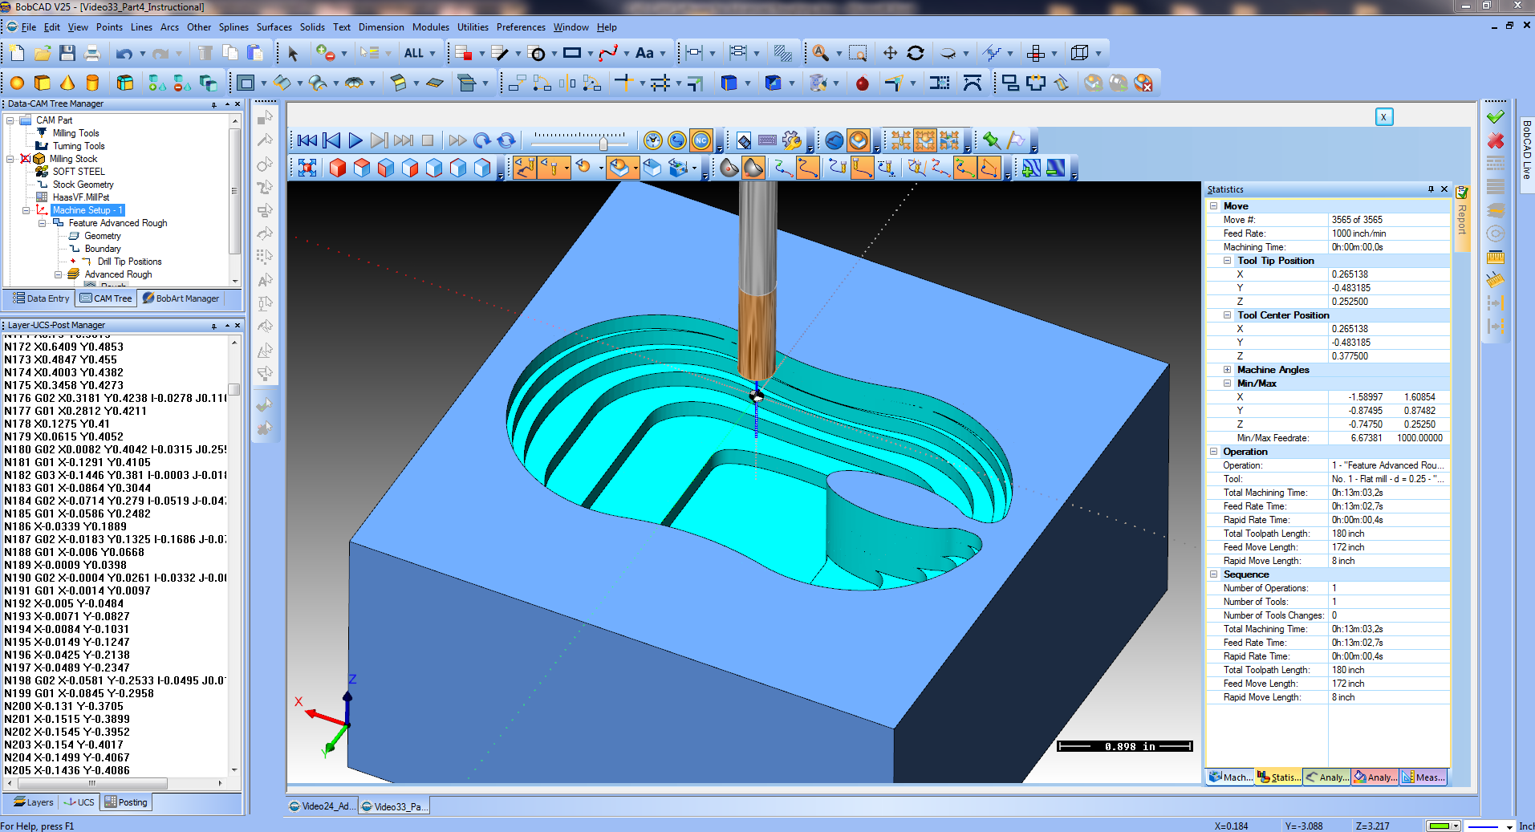Click the Pan view cross-arrows icon
Viewport: 1535px width, 832px height.
coord(890,53)
